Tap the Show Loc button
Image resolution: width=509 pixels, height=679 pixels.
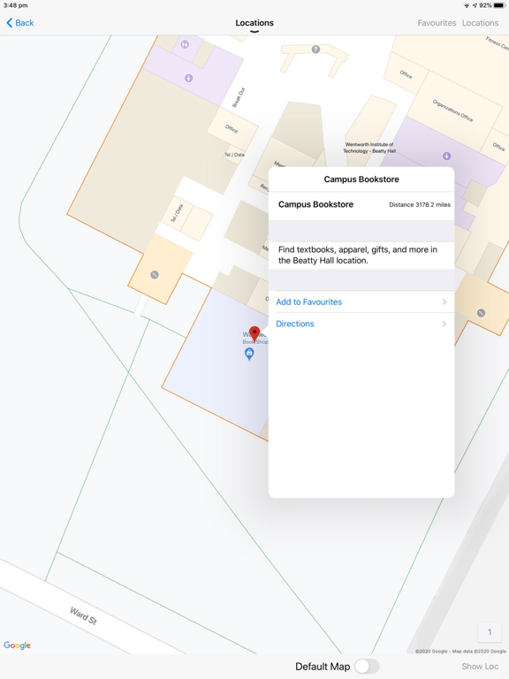[x=480, y=667]
